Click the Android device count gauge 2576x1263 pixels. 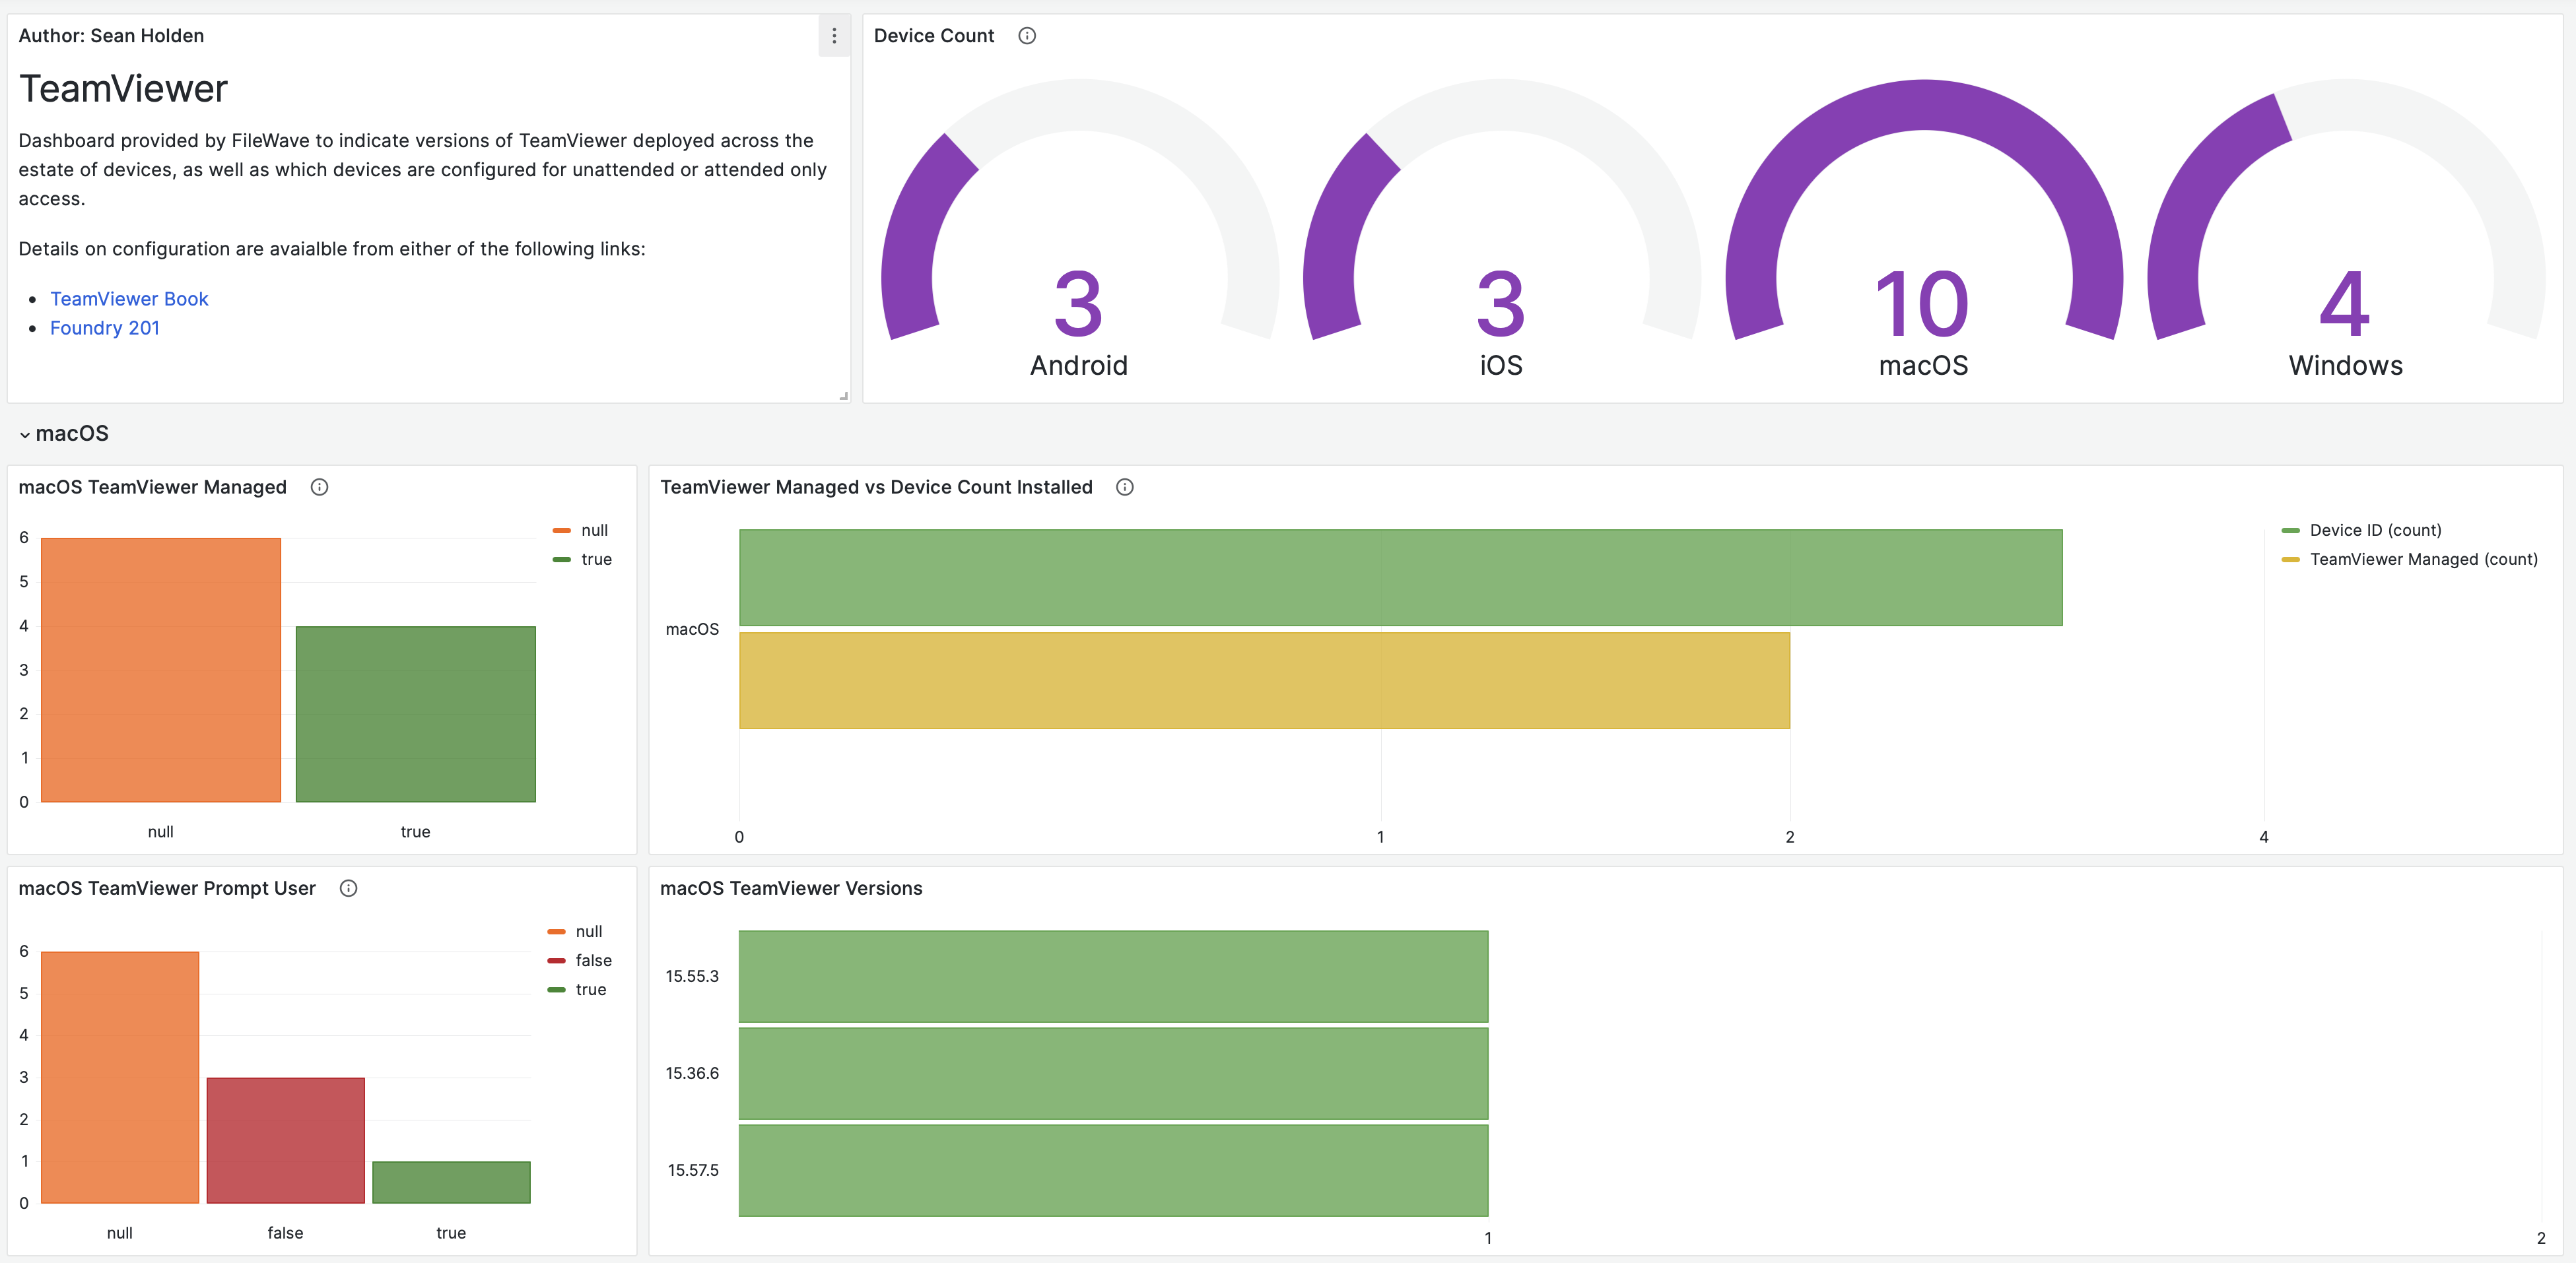tap(1079, 230)
